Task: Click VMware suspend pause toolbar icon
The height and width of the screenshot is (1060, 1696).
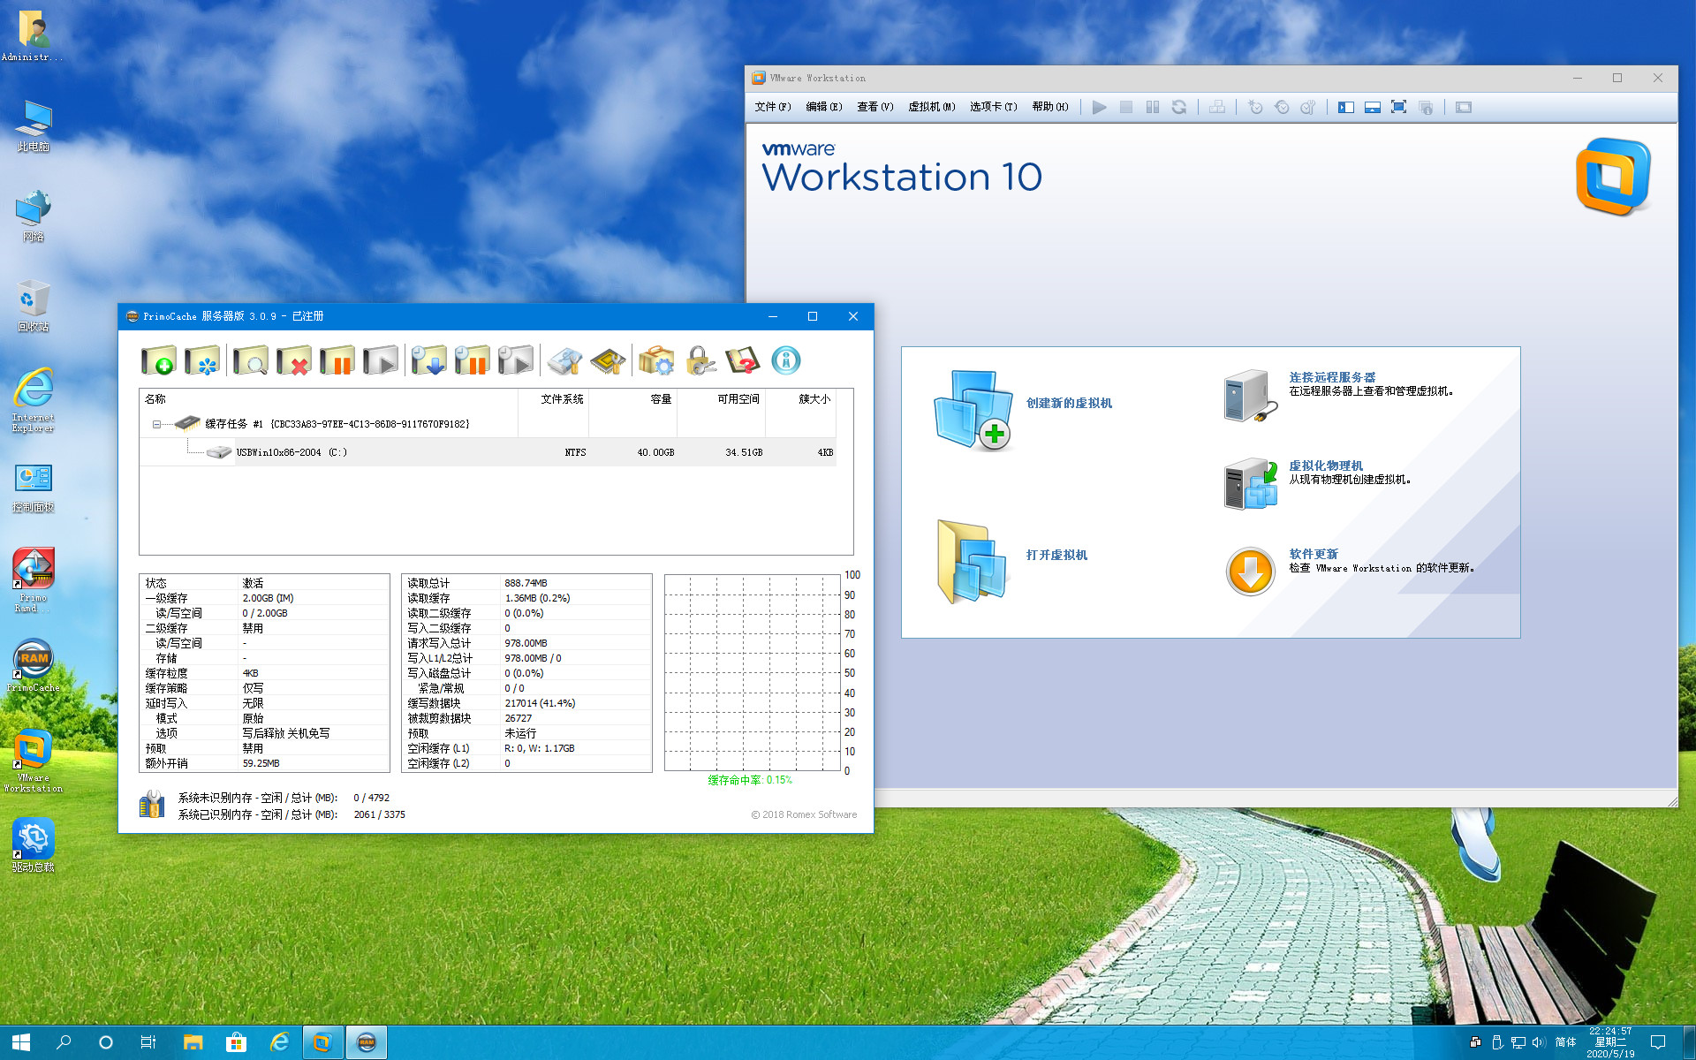Action: (1153, 107)
